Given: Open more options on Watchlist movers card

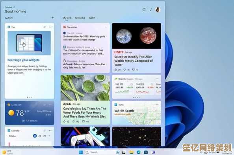Looking at the screenshot, I should pyautogui.click(x=157, y=79).
